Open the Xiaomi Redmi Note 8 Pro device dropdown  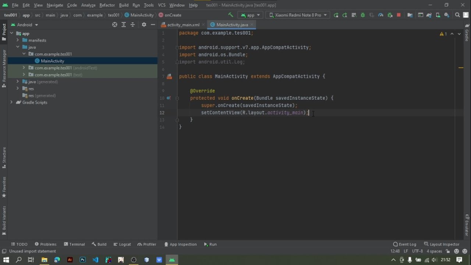click(x=298, y=15)
